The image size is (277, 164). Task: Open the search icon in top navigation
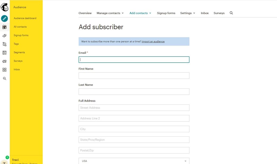pyautogui.click(x=231, y=13)
